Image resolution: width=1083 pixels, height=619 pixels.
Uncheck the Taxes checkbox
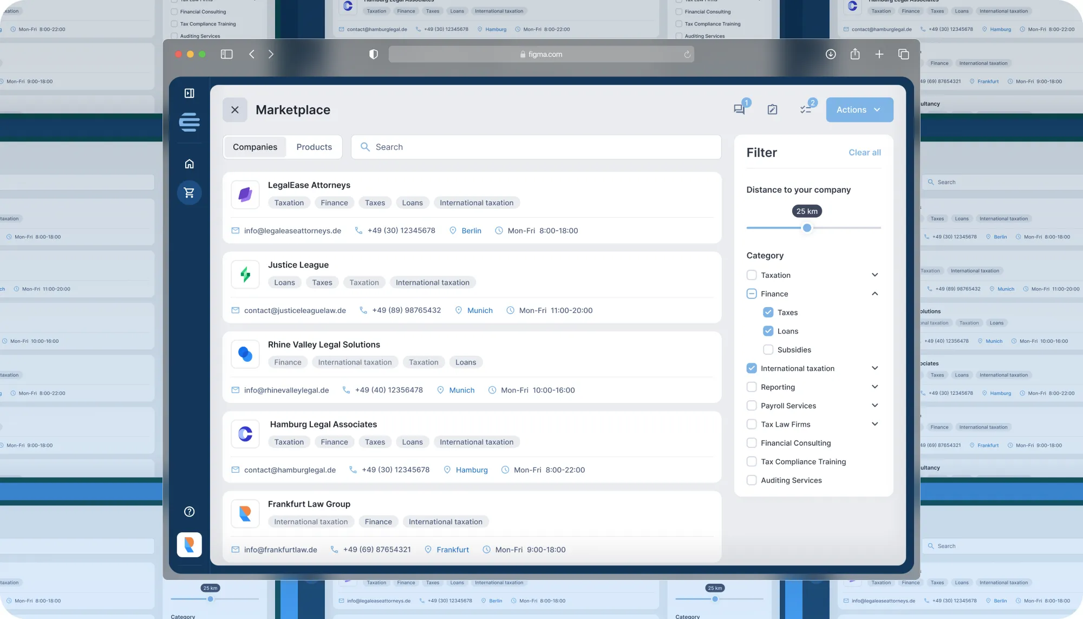(768, 312)
